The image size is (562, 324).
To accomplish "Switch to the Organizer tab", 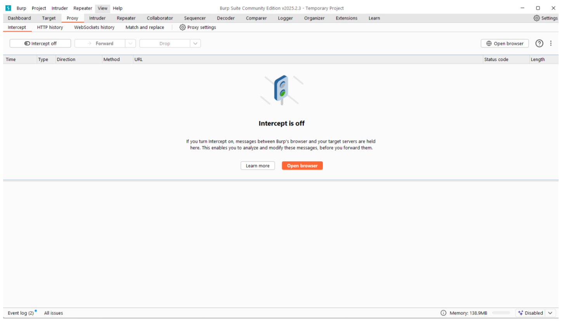I will 314,18.
